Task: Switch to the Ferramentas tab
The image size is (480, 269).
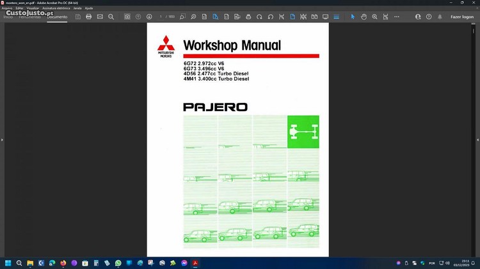Action: pyautogui.click(x=29, y=17)
